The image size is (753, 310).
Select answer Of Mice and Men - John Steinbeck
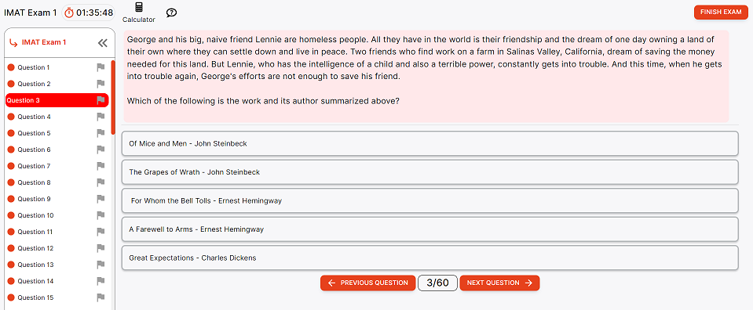(x=430, y=143)
